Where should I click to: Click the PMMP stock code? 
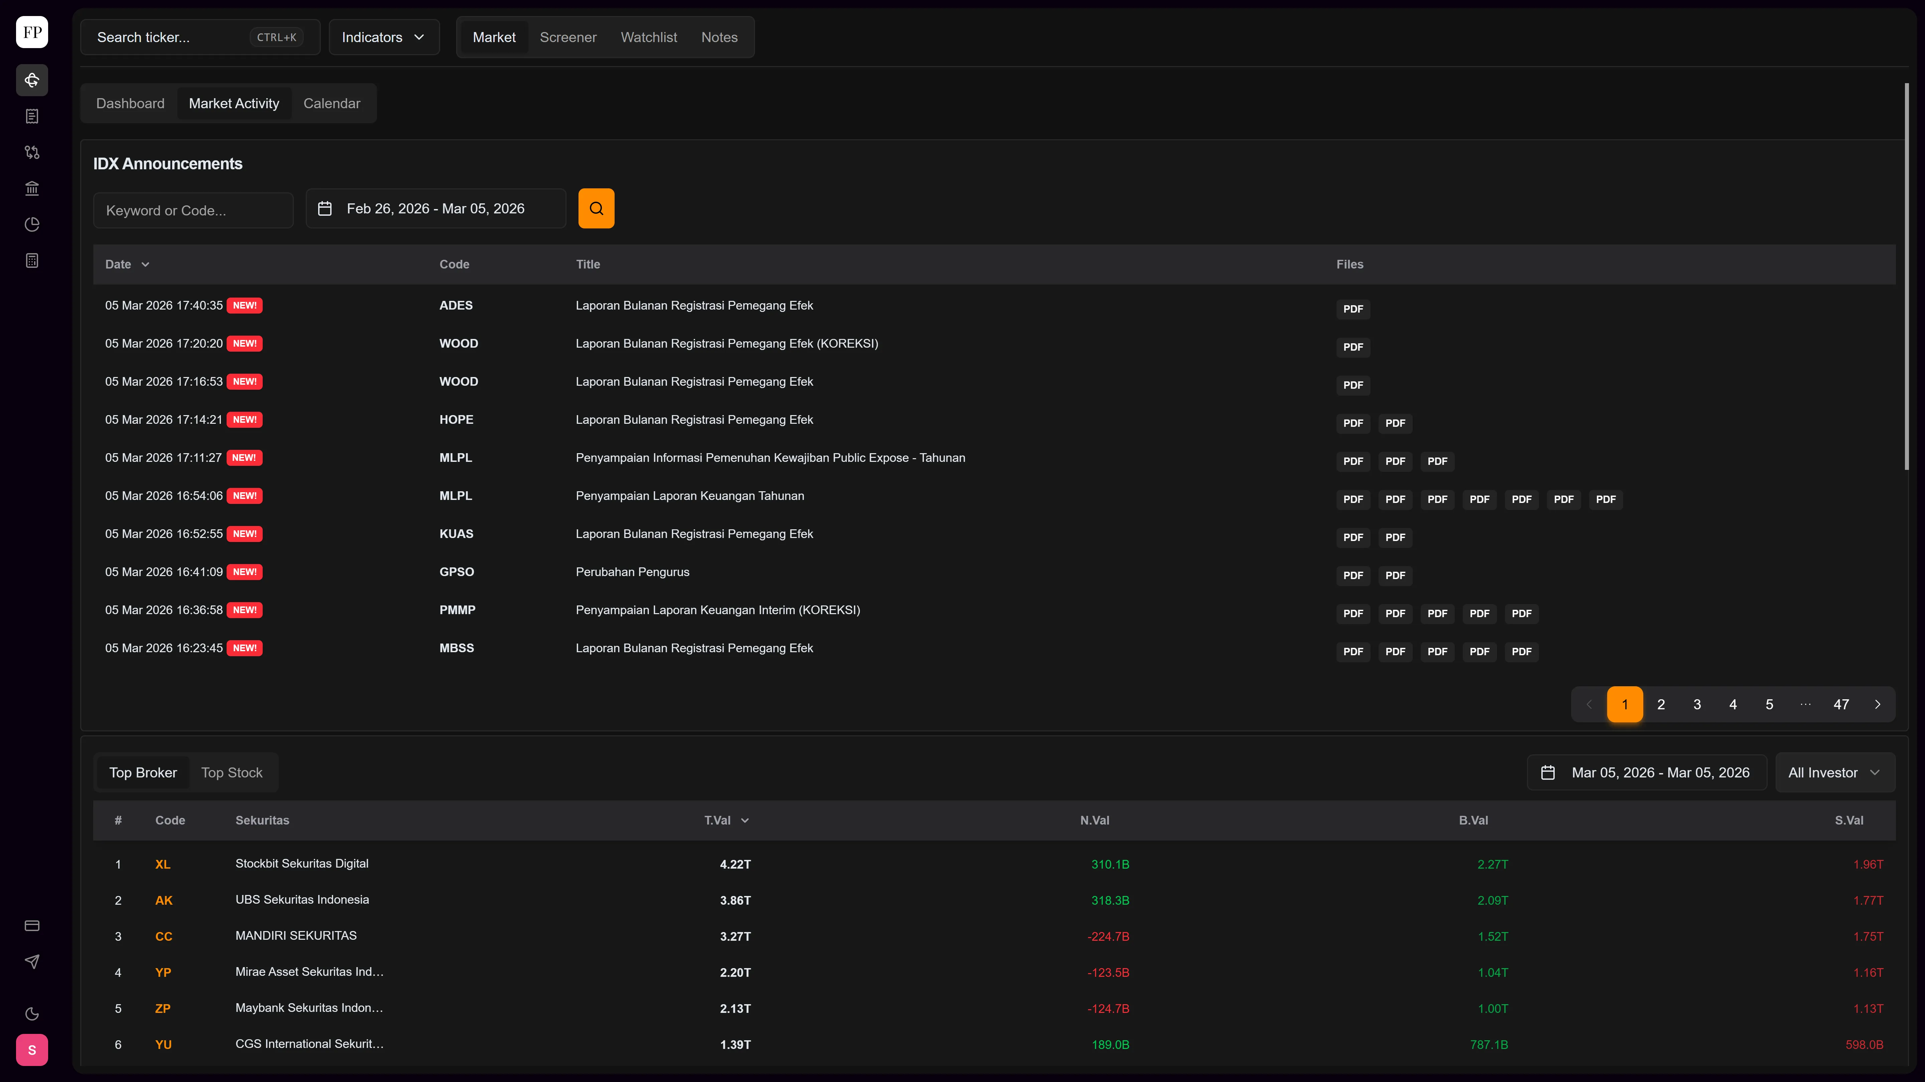[x=457, y=610]
